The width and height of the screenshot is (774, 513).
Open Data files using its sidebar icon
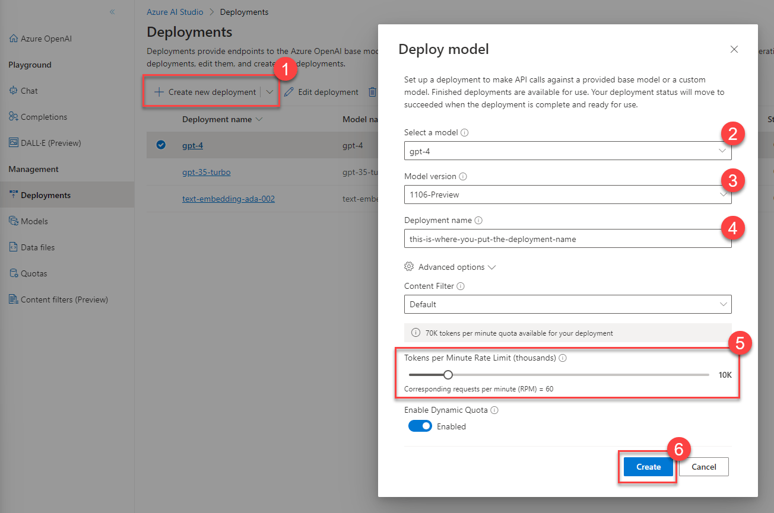[x=12, y=247]
